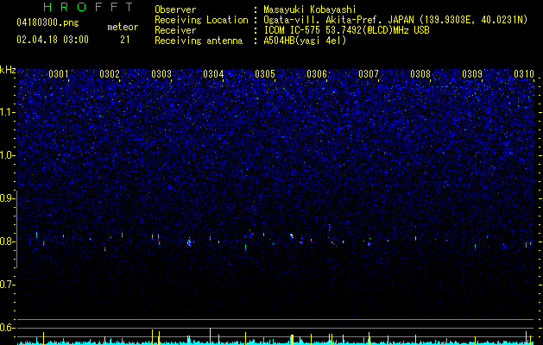Click the gray vertical frequency range bar
The height and width of the screenshot is (345, 543).
pos(16,229)
